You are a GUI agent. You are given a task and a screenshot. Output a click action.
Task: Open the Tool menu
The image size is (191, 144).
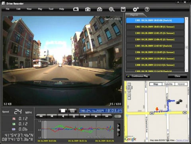[51, 9]
